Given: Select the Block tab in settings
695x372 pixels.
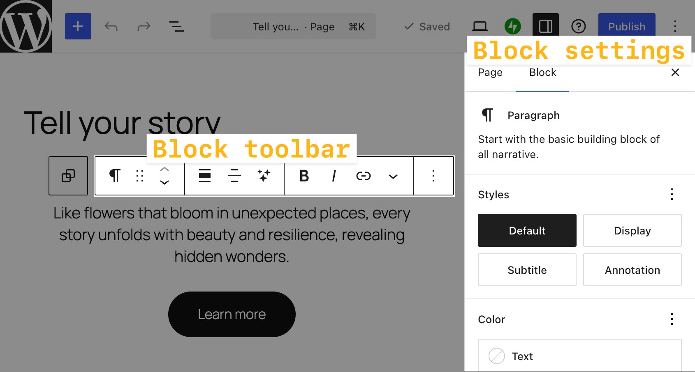Looking at the screenshot, I should tap(542, 72).
